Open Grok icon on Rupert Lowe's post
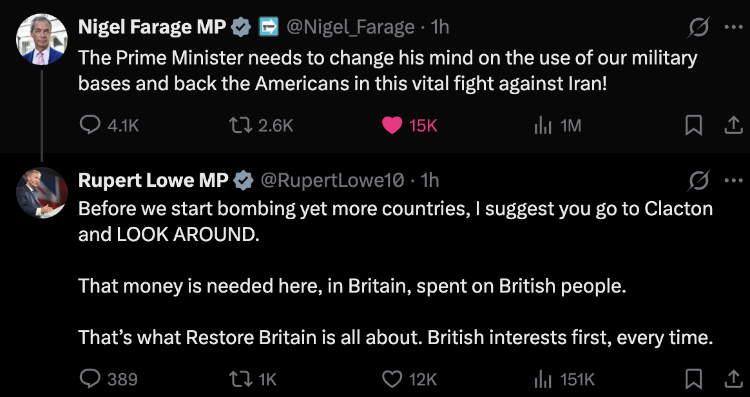 coord(699,181)
